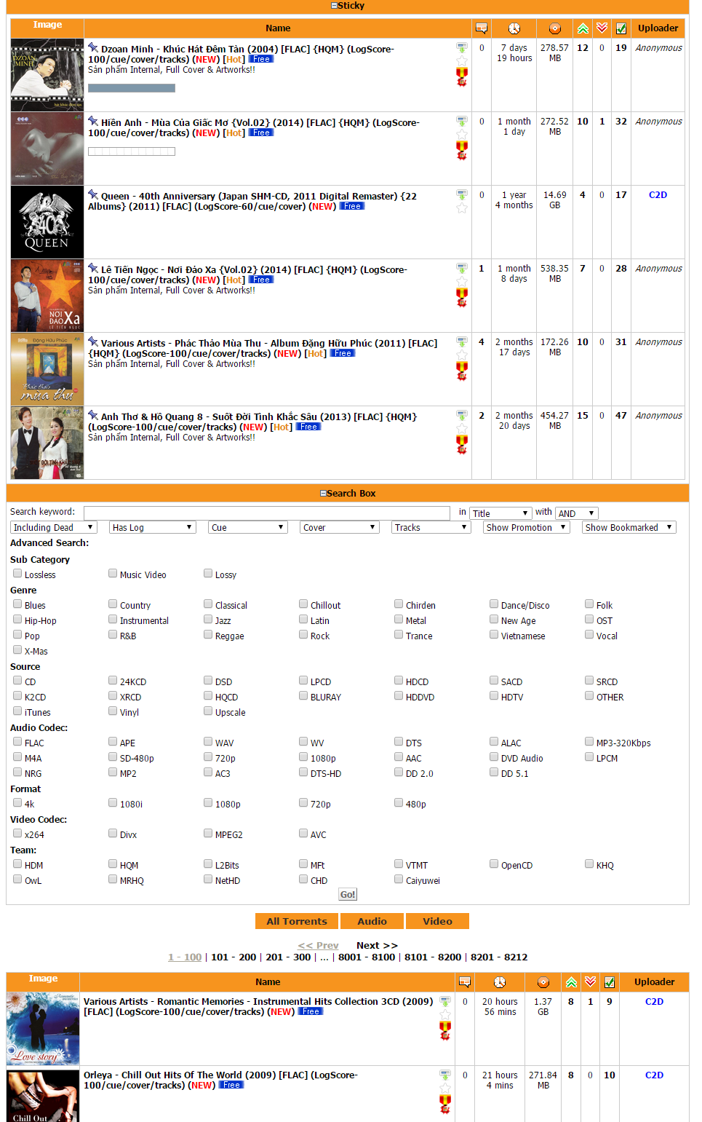702x1122 pixels.
Task: Sort Sticky table by comments icon
Action: [x=481, y=28]
